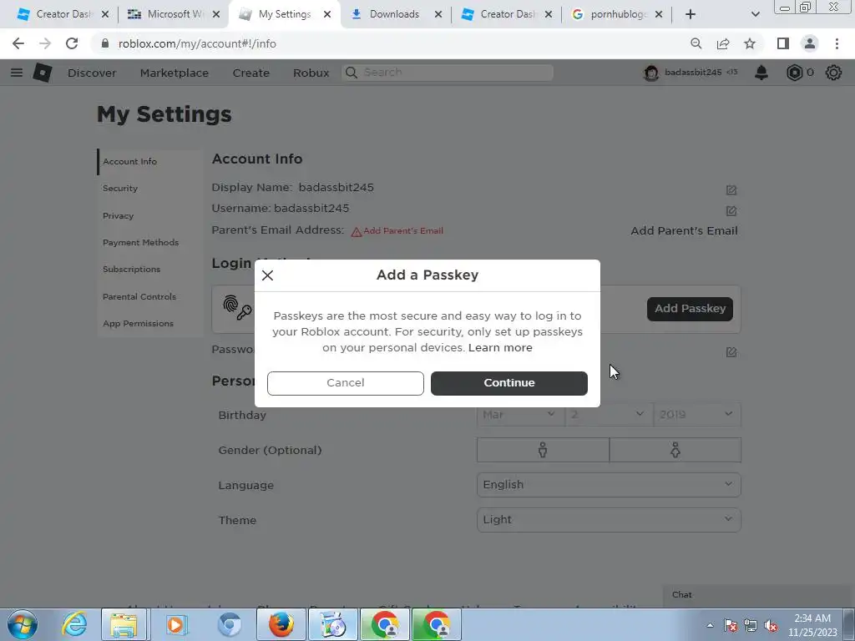The width and height of the screenshot is (855, 641).
Task: Edit the Password via pencil icon
Action: click(731, 352)
